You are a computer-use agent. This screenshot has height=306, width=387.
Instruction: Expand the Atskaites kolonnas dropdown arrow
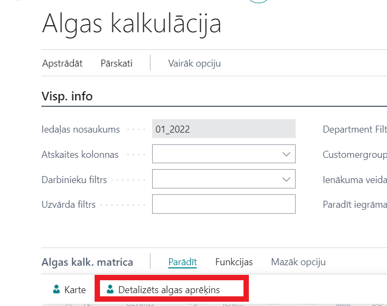tap(286, 155)
